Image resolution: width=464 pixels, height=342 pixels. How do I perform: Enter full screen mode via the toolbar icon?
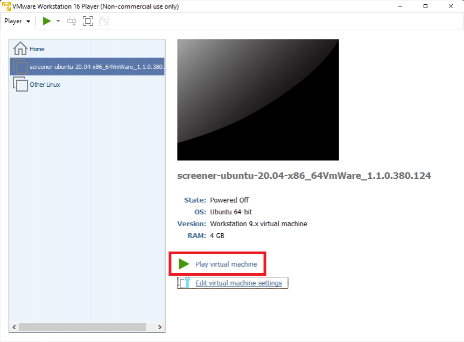tap(88, 21)
